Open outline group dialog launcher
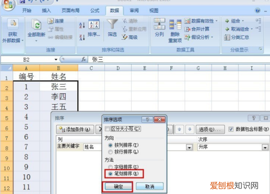This screenshot has width=270, height=194. (x=261, y=49)
